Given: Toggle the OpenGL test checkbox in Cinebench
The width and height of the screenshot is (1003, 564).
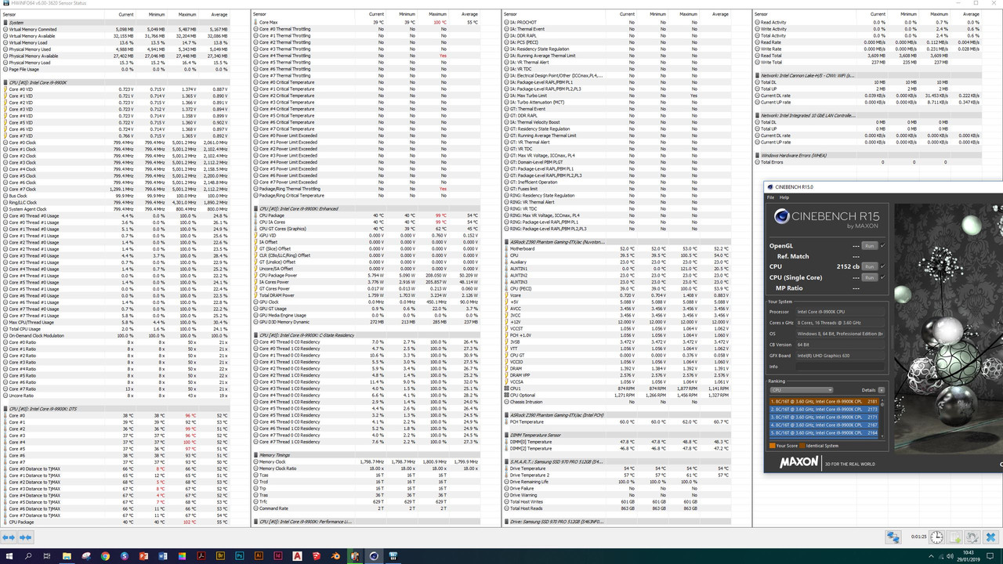Looking at the screenshot, I should click(883, 246).
